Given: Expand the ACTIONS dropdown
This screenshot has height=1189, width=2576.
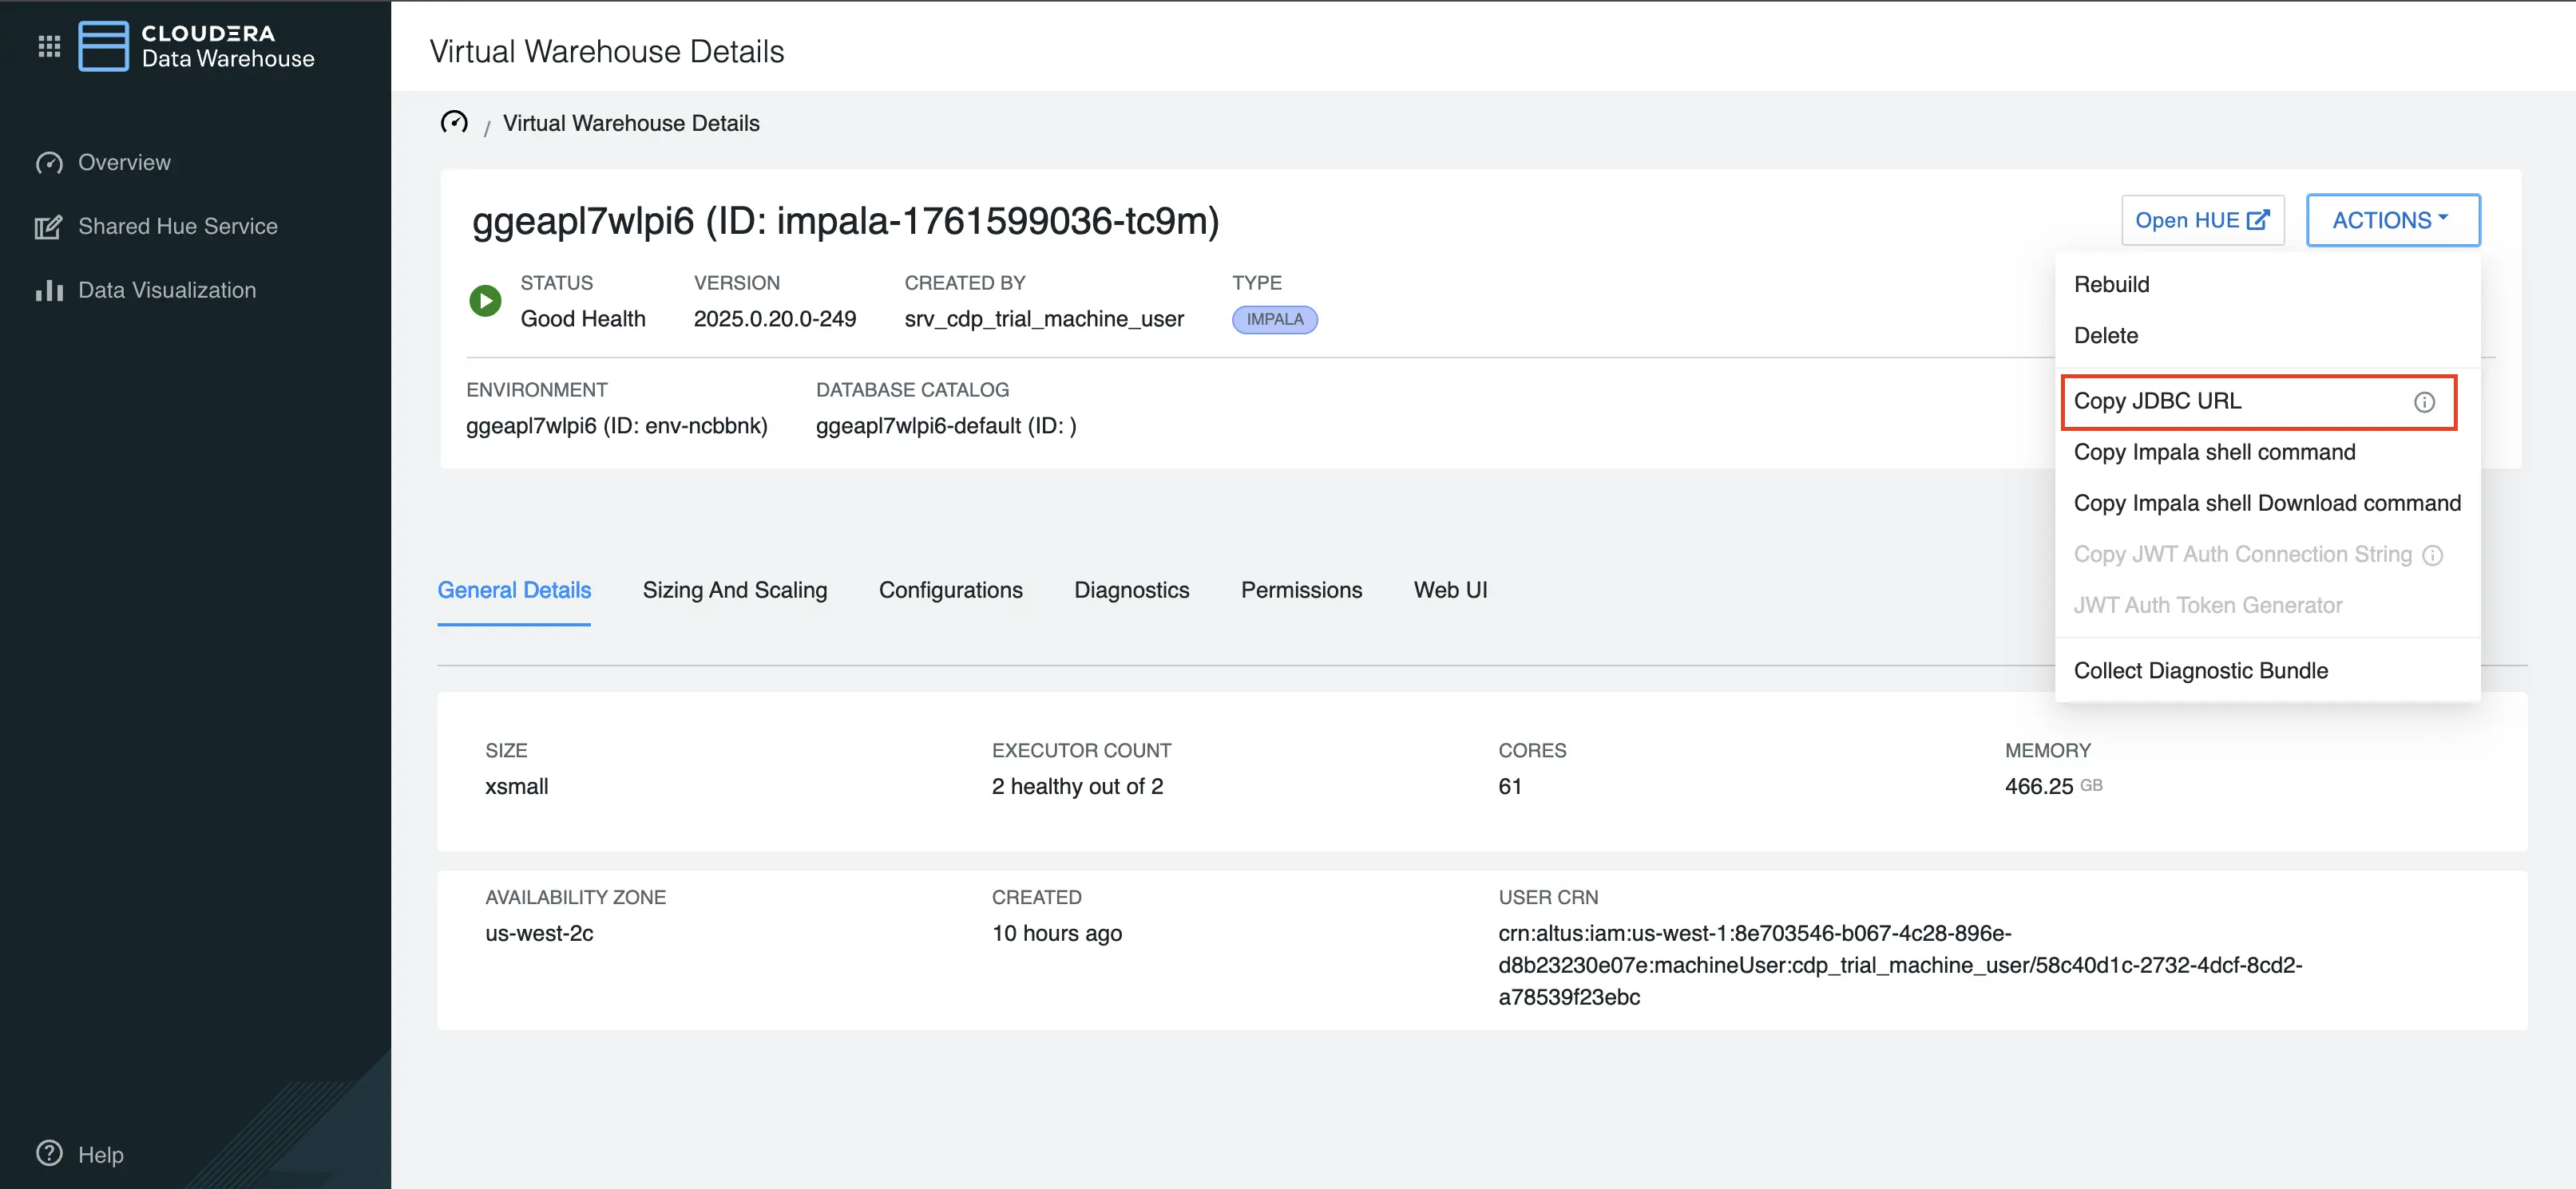Looking at the screenshot, I should (2393, 219).
